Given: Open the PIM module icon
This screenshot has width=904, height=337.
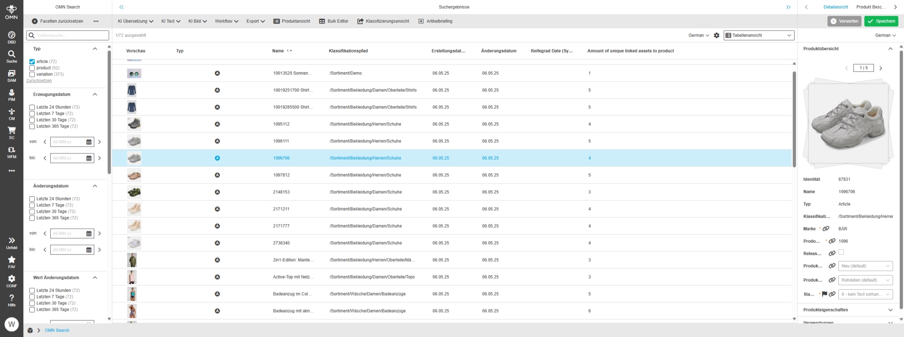Looking at the screenshot, I should (12, 95).
